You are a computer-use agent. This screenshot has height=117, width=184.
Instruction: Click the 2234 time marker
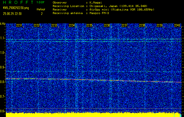(x=72, y=25)
